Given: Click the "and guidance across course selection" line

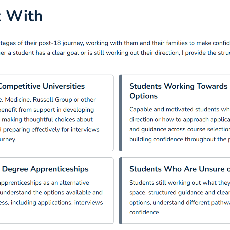Looking at the screenshot, I should (x=179, y=129).
